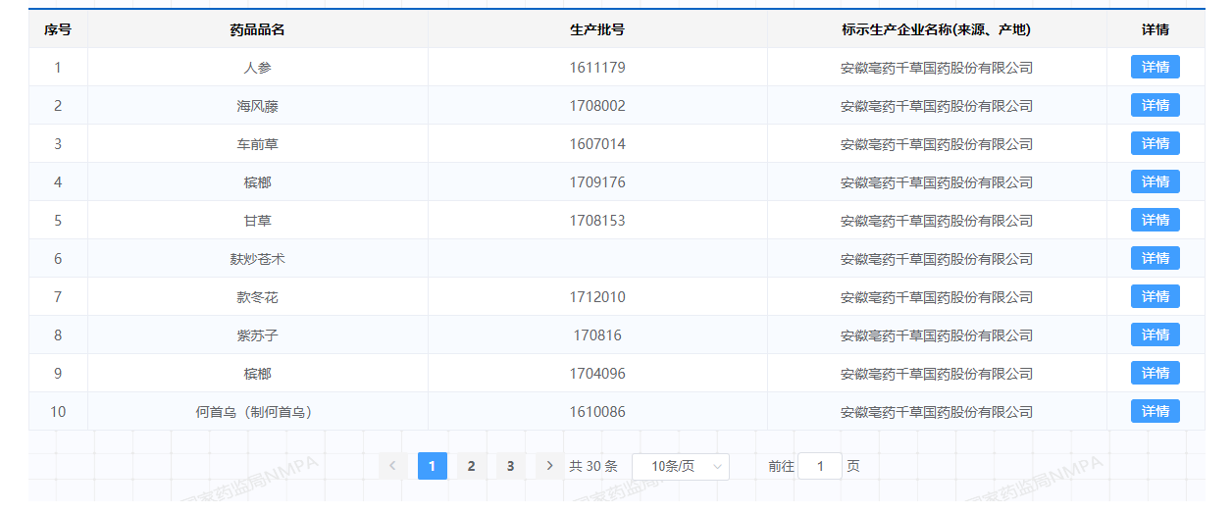Open 详情 for 何首乌（制何首乌）row
1232x514 pixels.
(1155, 412)
